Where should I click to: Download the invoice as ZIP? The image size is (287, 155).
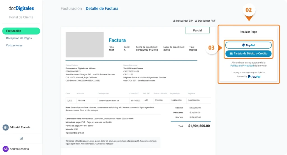tap(183, 21)
